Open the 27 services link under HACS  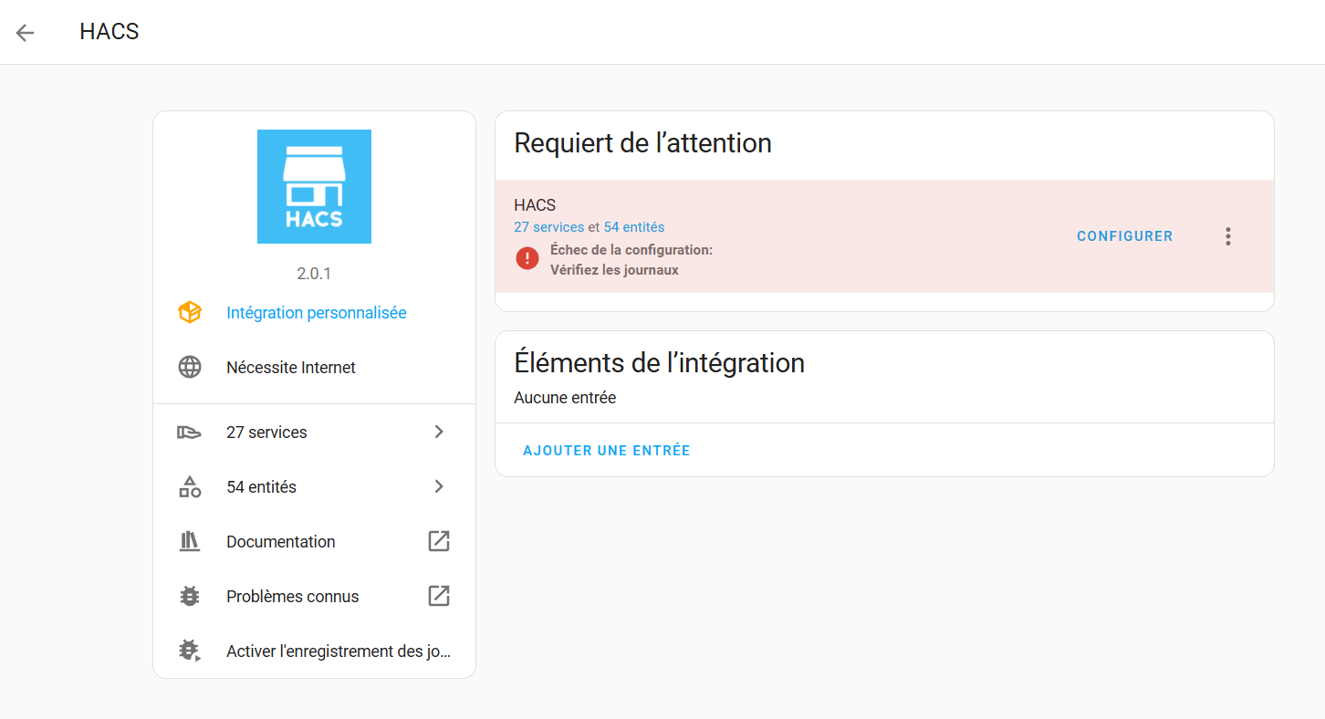[x=548, y=227]
